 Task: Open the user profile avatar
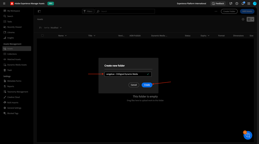[255, 3]
